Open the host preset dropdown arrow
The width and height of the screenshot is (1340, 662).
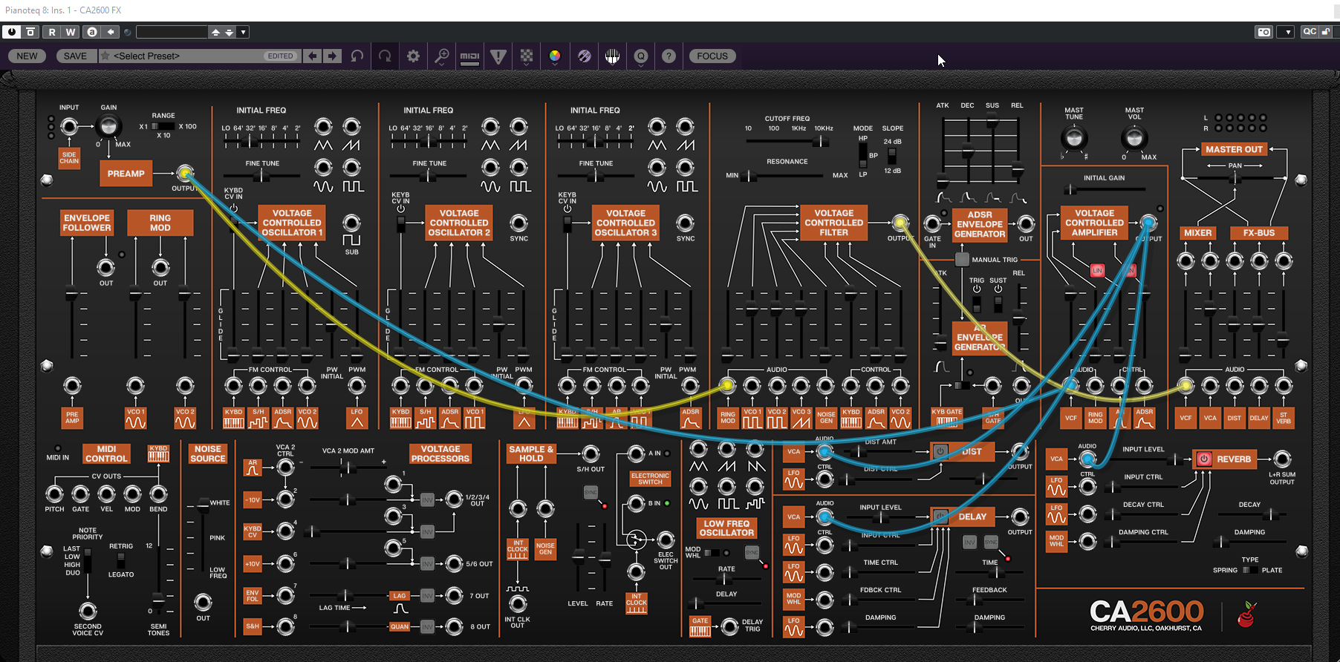pos(243,32)
